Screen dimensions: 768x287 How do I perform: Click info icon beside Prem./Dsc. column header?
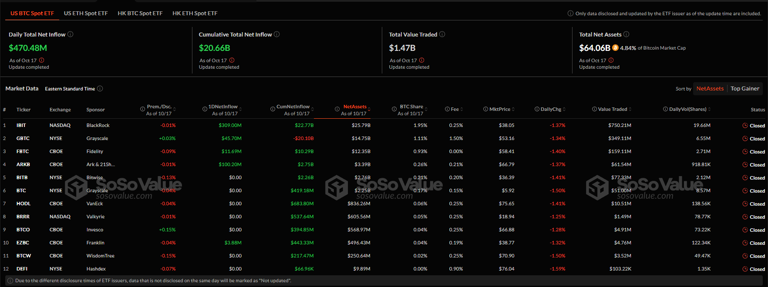point(143,109)
